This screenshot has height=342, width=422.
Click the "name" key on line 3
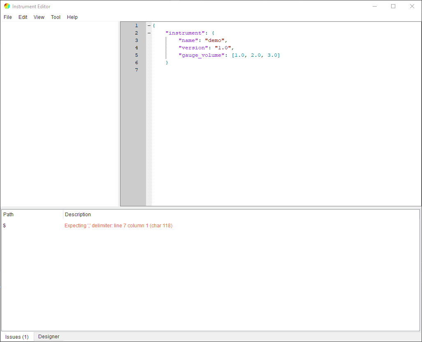click(188, 40)
